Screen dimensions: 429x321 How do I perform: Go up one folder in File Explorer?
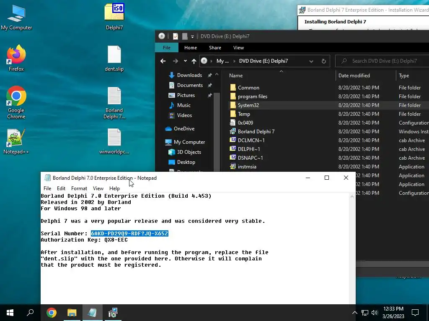coord(194,61)
